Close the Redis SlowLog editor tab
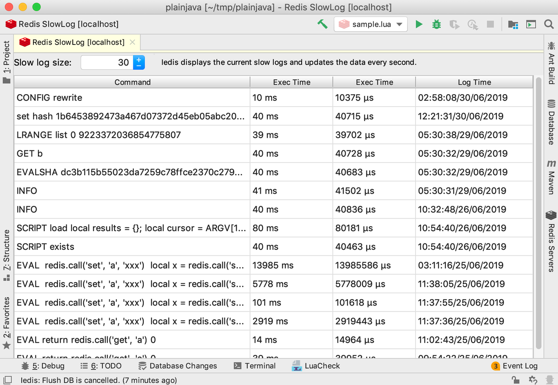 click(133, 42)
